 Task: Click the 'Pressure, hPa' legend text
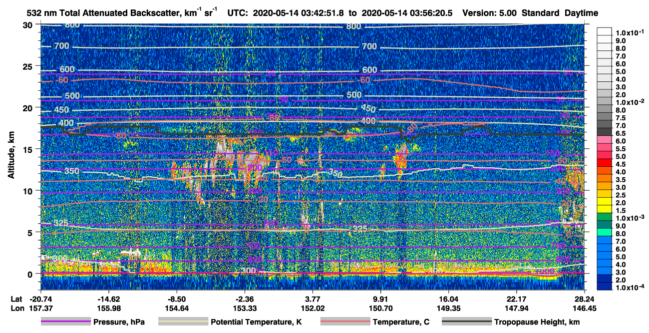point(119,323)
